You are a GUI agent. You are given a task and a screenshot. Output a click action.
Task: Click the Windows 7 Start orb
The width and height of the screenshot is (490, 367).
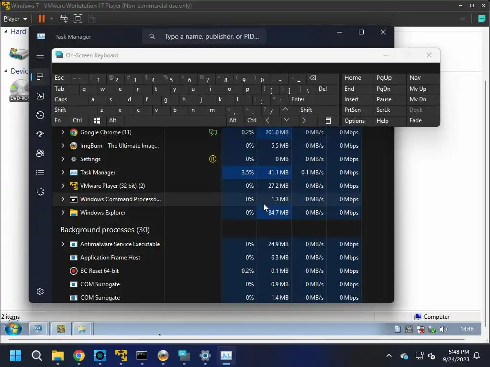[x=13, y=329]
